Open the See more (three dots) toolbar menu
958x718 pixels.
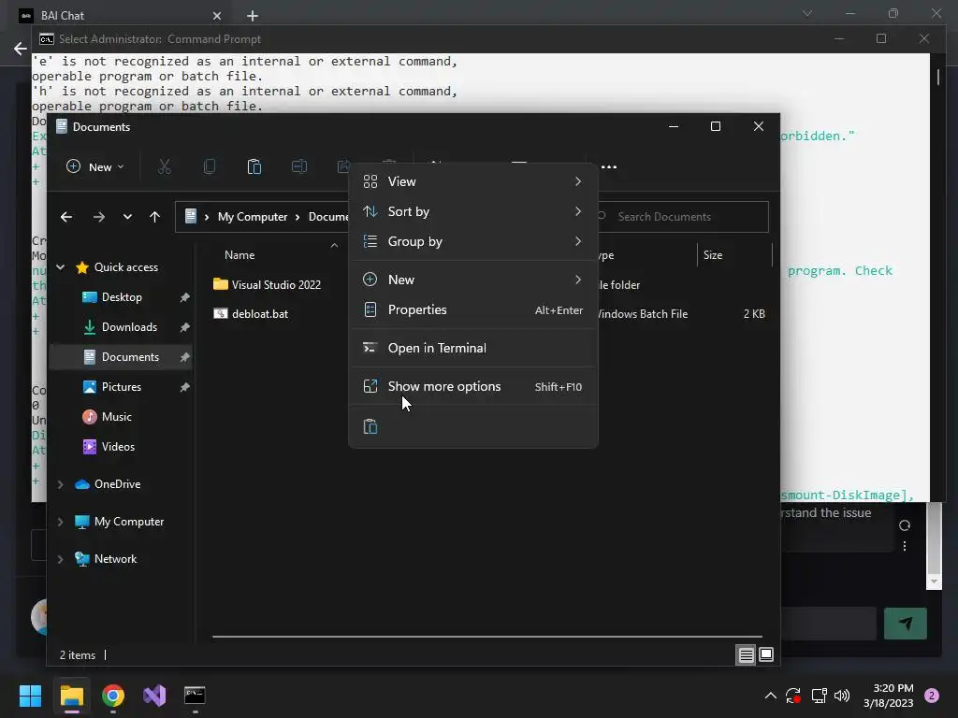point(609,166)
